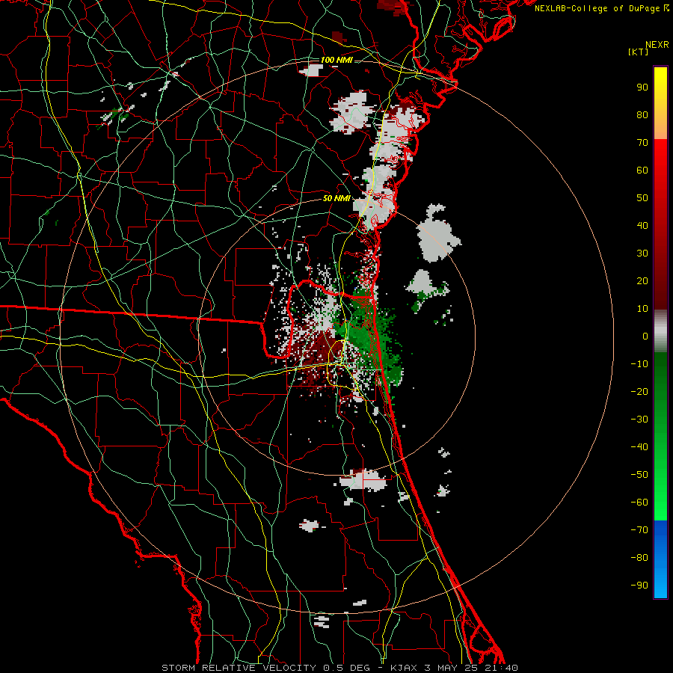Click the 10 value on the velocity scale
This screenshot has width=673, height=673.
642,309
